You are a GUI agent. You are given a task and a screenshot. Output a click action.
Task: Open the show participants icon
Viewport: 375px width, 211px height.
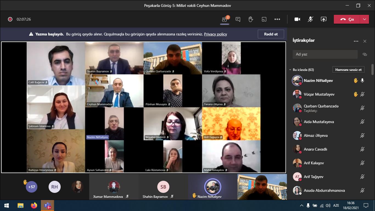[x=225, y=19]
